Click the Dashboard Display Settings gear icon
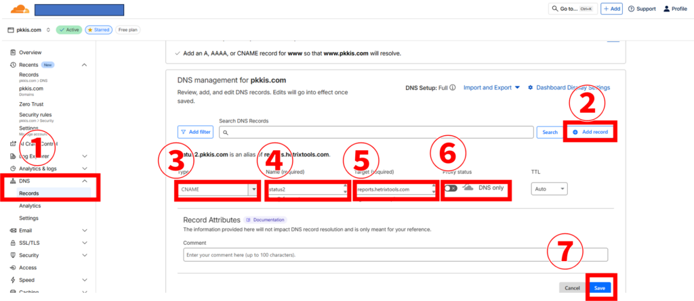Screen dimensions: 694x301 point(531,87)
